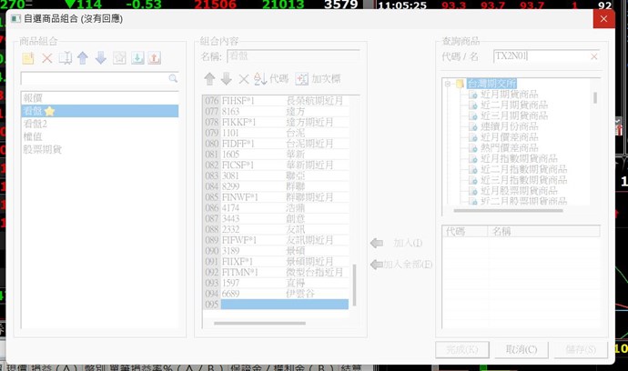Collapse the 台灣期交所 tree node
Viewport: 628px width, 371px height.
(449, 83)
